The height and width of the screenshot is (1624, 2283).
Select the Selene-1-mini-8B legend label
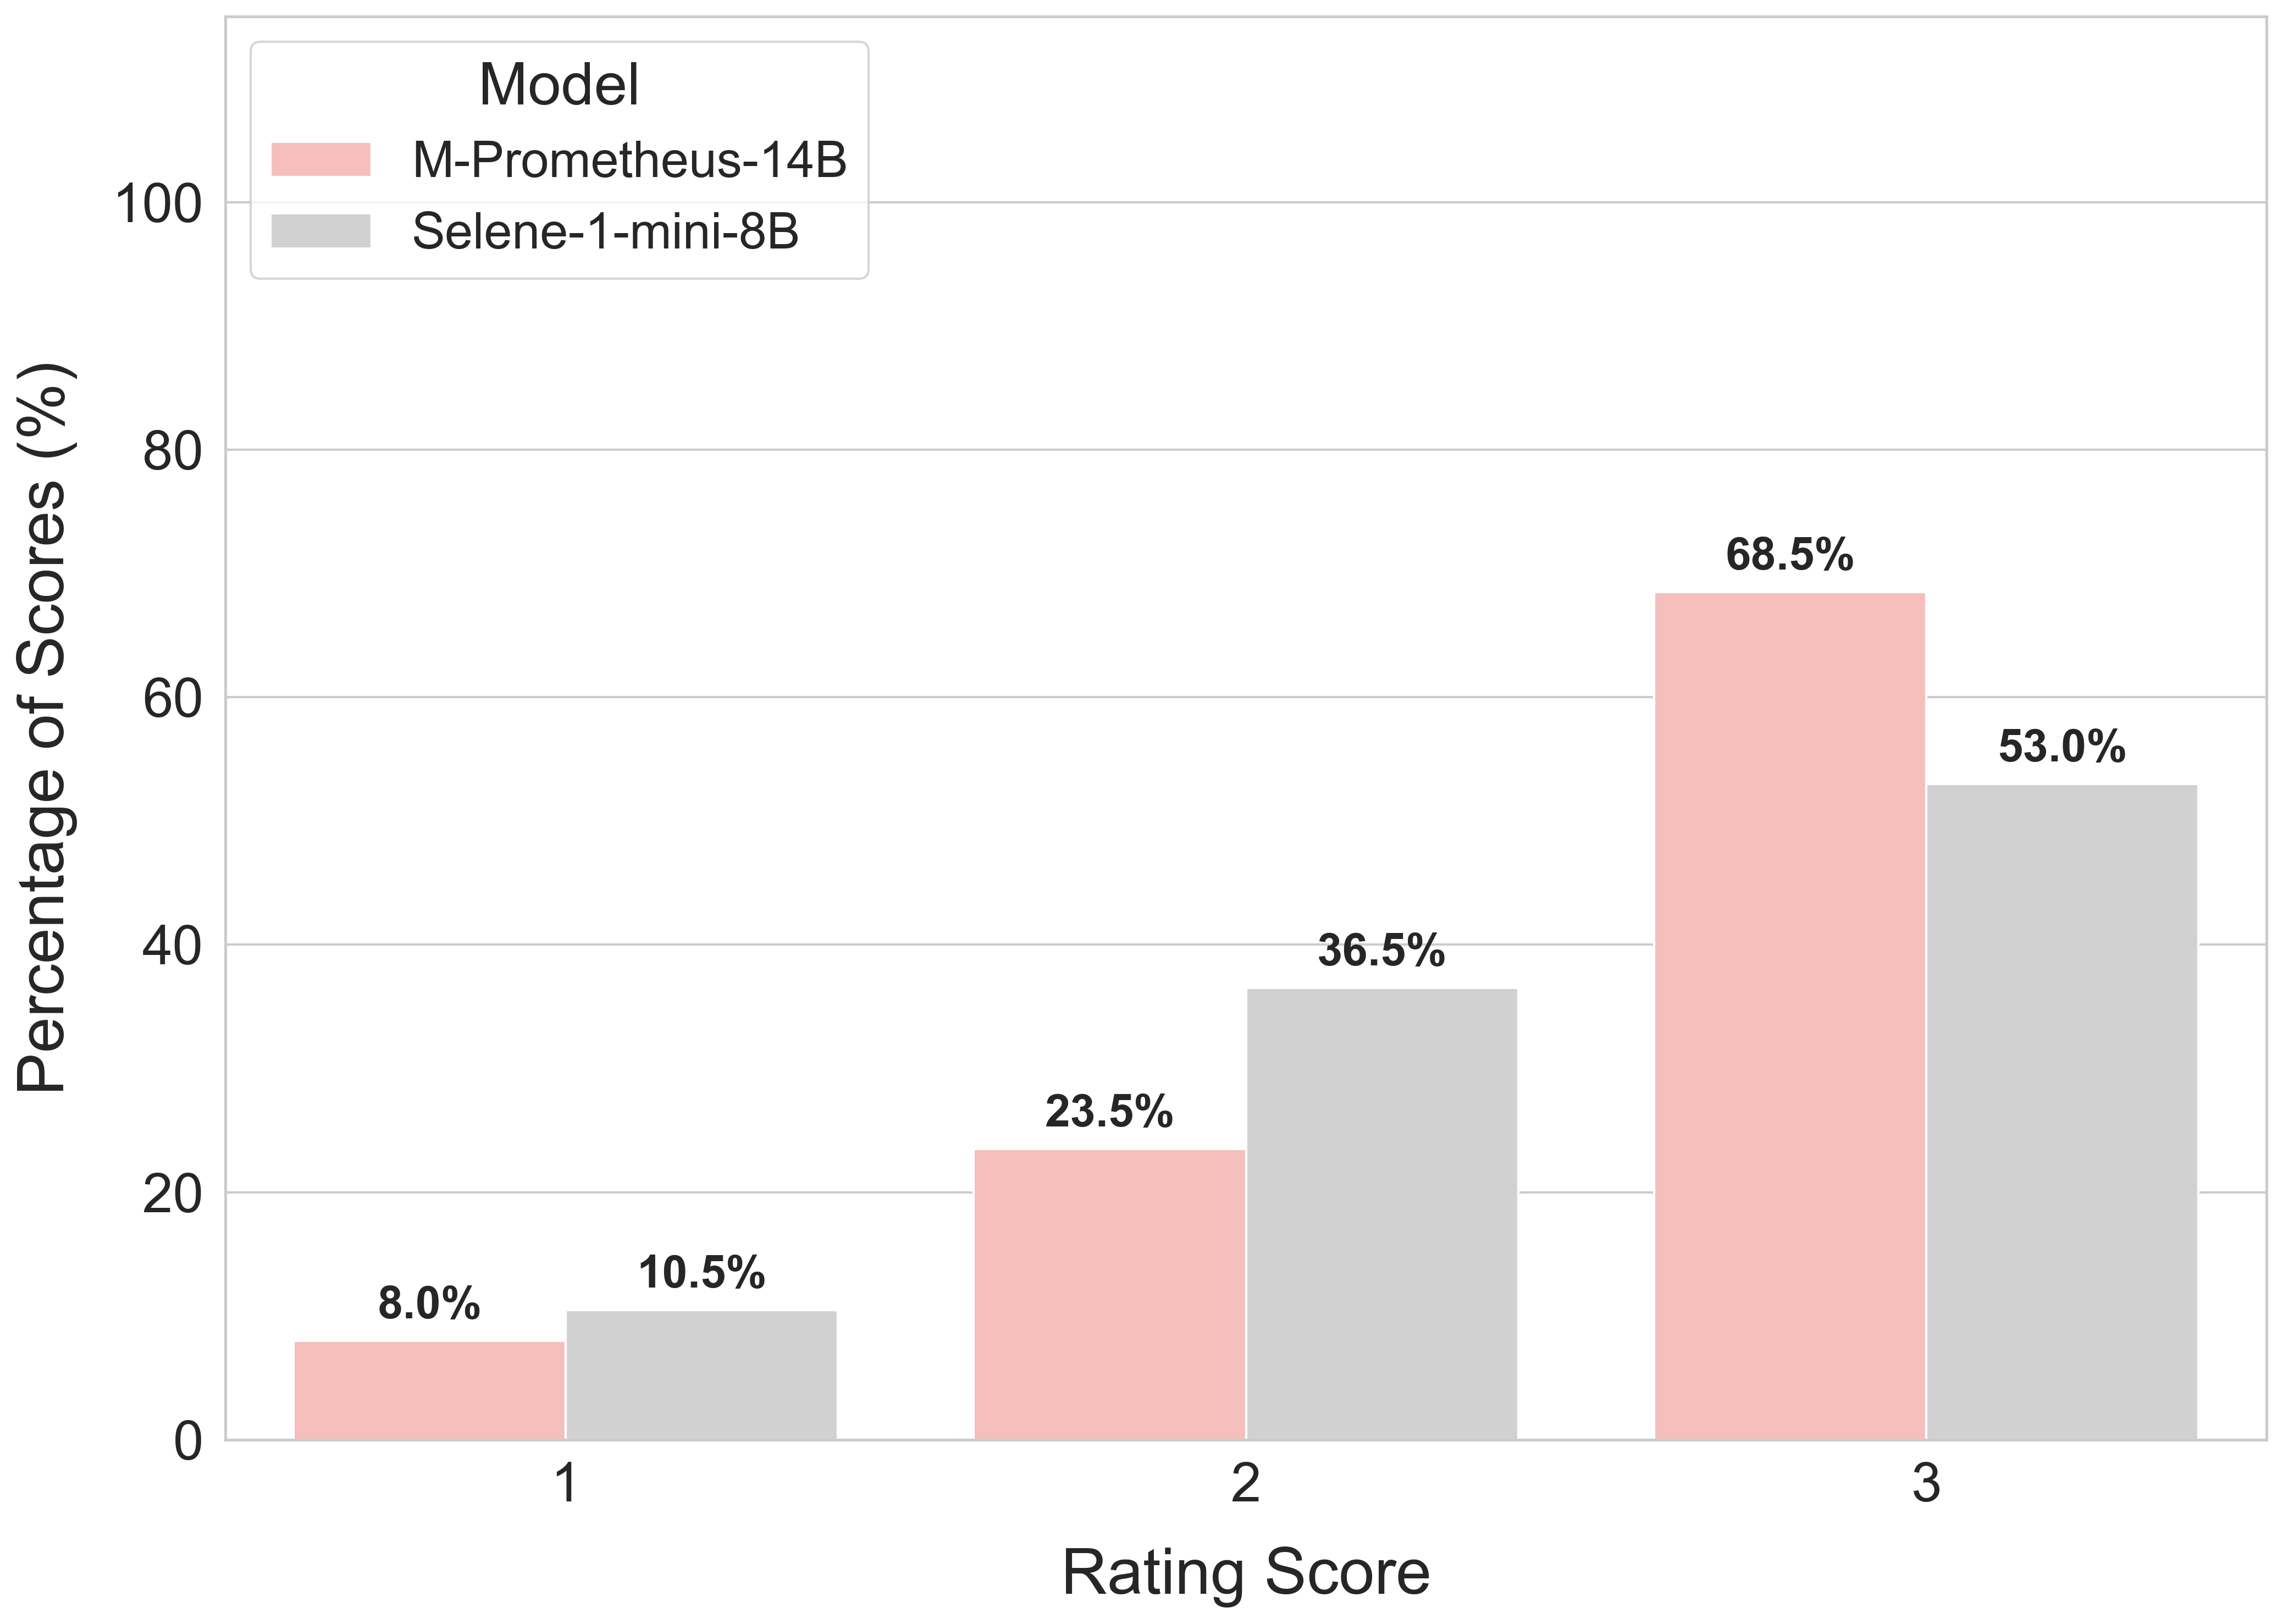tap(605, 232)
